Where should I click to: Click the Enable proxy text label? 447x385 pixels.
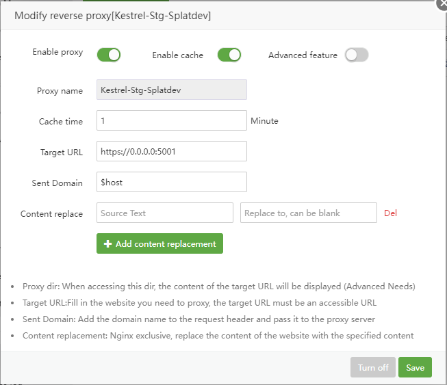[58, 52]
